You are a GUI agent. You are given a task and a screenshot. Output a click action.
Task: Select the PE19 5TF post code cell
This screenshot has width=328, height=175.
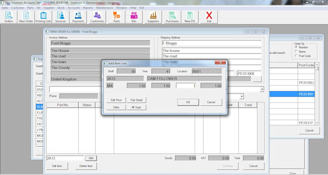[306, 123]
